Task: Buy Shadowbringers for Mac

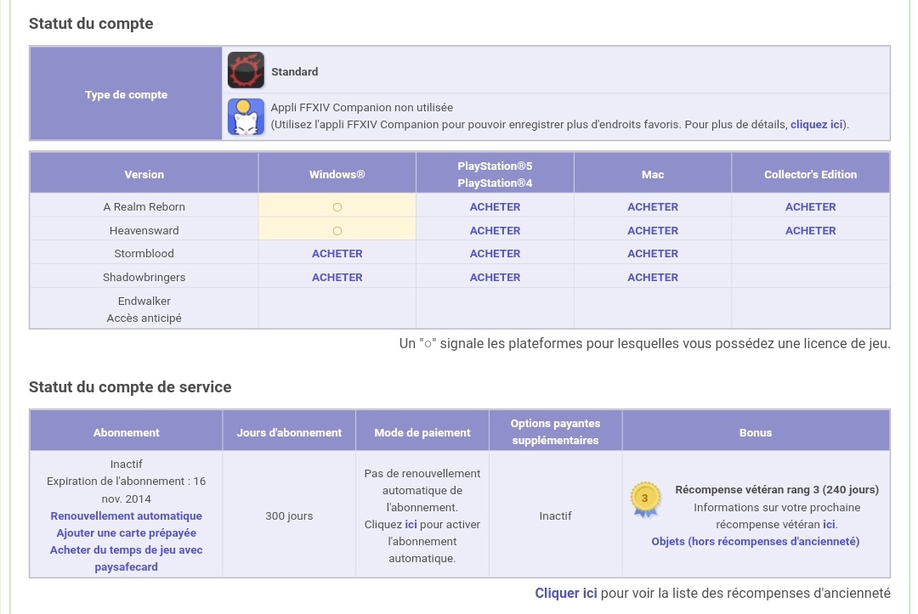Action: 653,277
